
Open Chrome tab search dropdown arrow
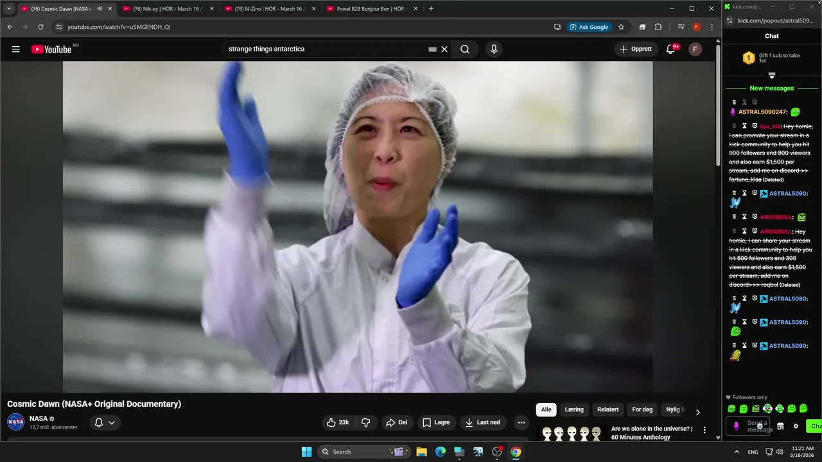pos(9,9)
